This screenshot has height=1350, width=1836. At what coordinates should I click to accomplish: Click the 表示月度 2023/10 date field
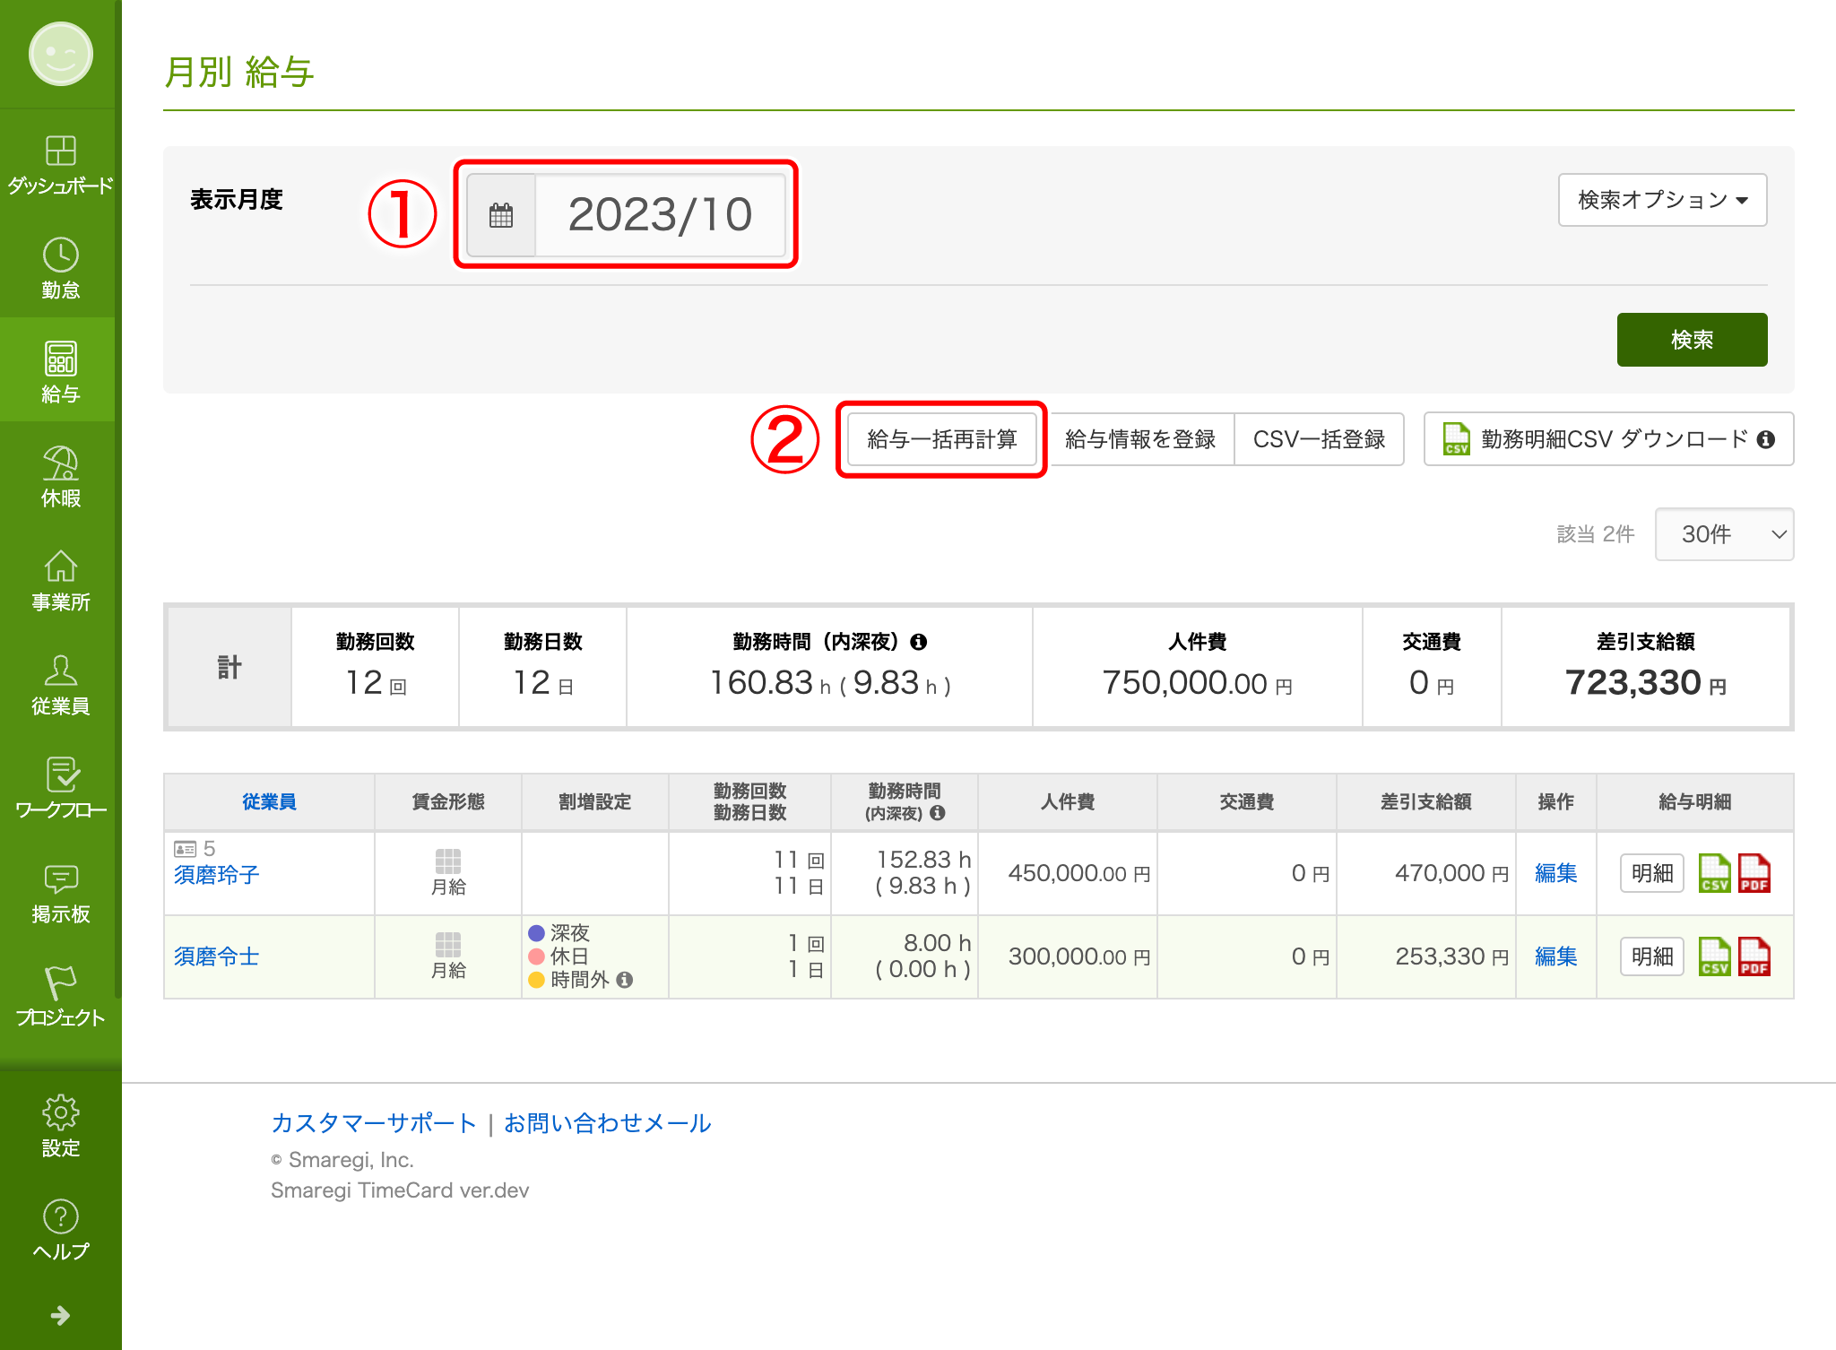(x=660, y=215)
